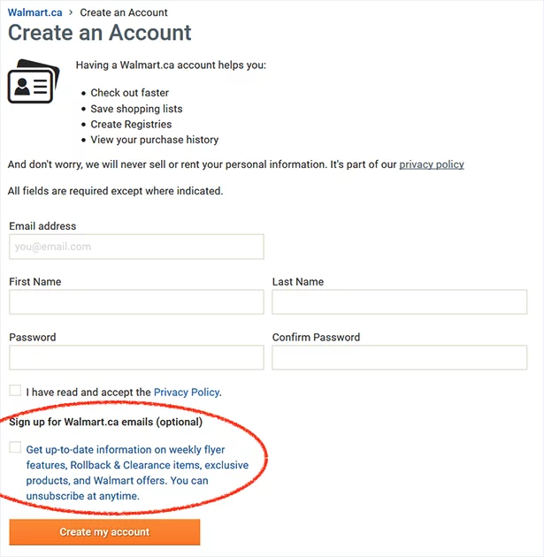Focus the Email address input field

coord(136,247)
